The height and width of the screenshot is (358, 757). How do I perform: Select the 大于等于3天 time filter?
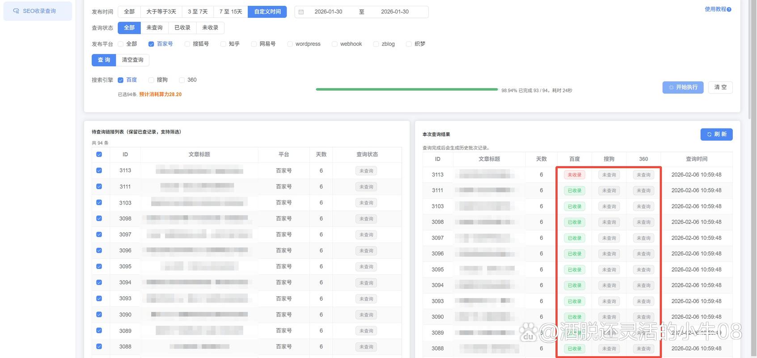[x=161, y=12]
